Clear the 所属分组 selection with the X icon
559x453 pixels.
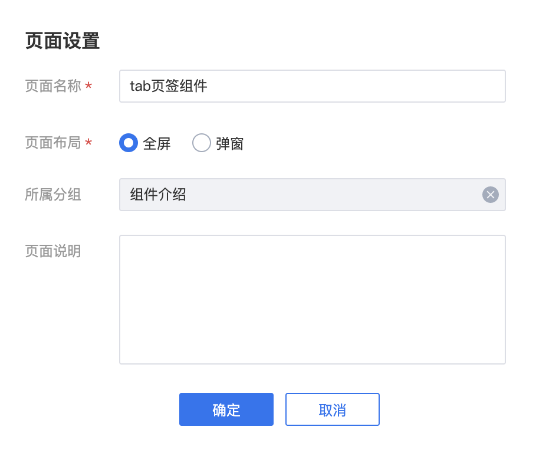(490, 195)
